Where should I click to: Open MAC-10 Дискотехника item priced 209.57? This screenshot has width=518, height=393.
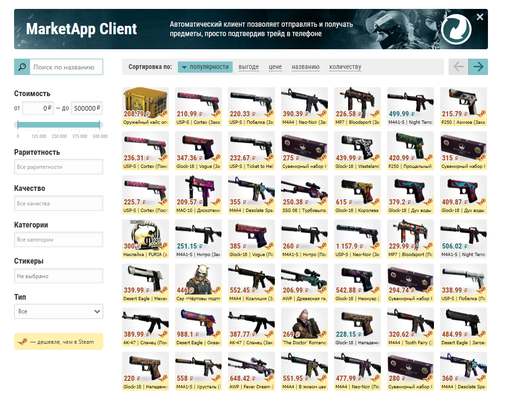click(198, 195)
